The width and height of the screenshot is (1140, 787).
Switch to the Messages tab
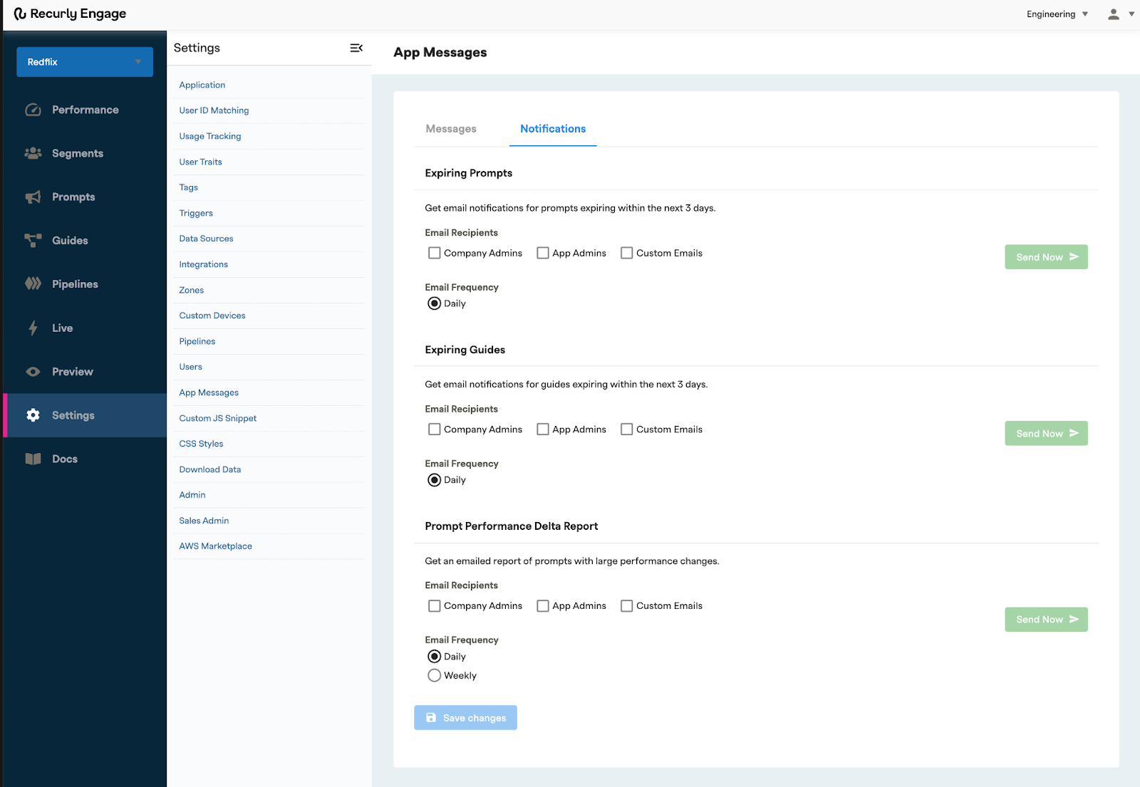pyautogui.click(x=451, y=129)
